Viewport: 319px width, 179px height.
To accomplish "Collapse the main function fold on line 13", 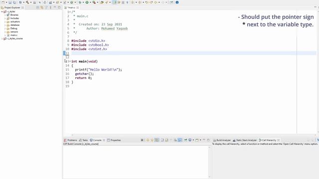I will coord(70,61).
